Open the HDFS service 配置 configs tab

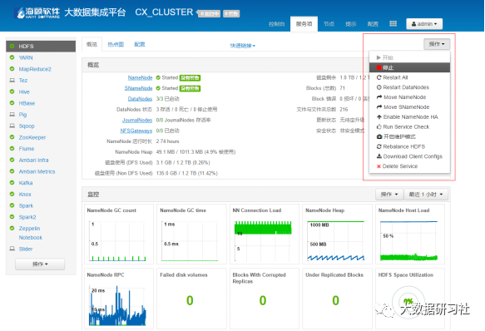pos(140,45)
